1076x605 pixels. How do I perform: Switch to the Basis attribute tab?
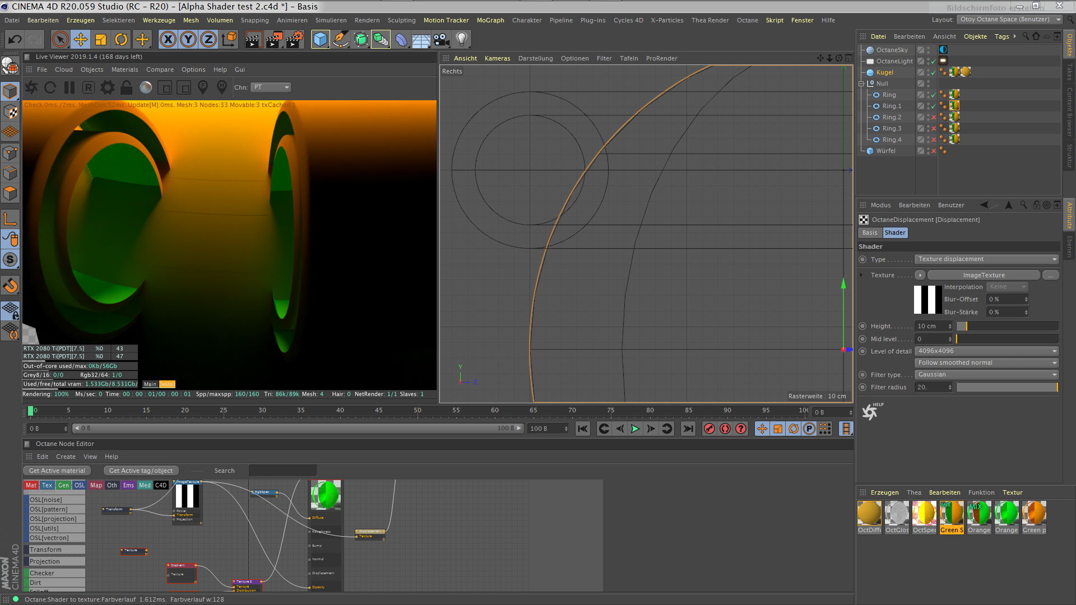[869, 233]
